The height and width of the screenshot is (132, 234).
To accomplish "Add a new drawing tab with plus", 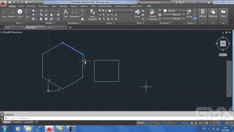I will point(70,27).
